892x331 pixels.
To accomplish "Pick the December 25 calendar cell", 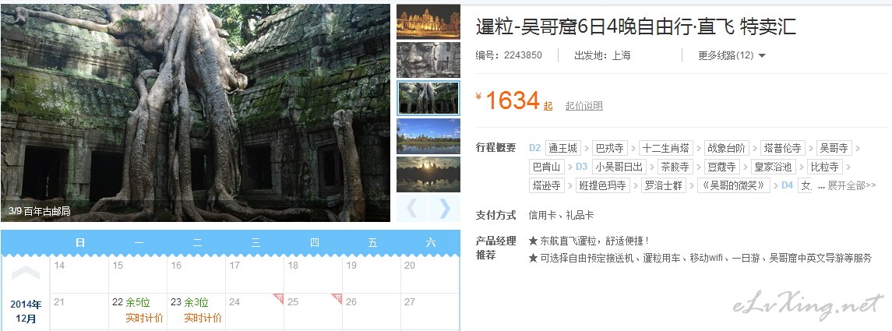I will (x=313, y=311).
